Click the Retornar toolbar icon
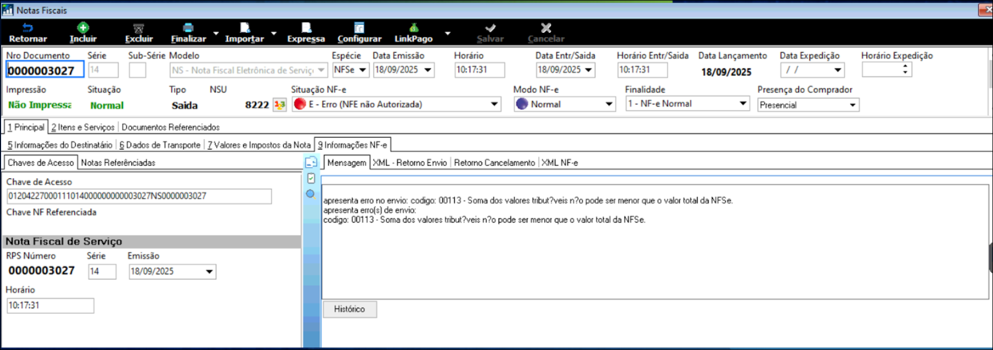This screenshot has width=993, height=350. click(x=28, y=28)
